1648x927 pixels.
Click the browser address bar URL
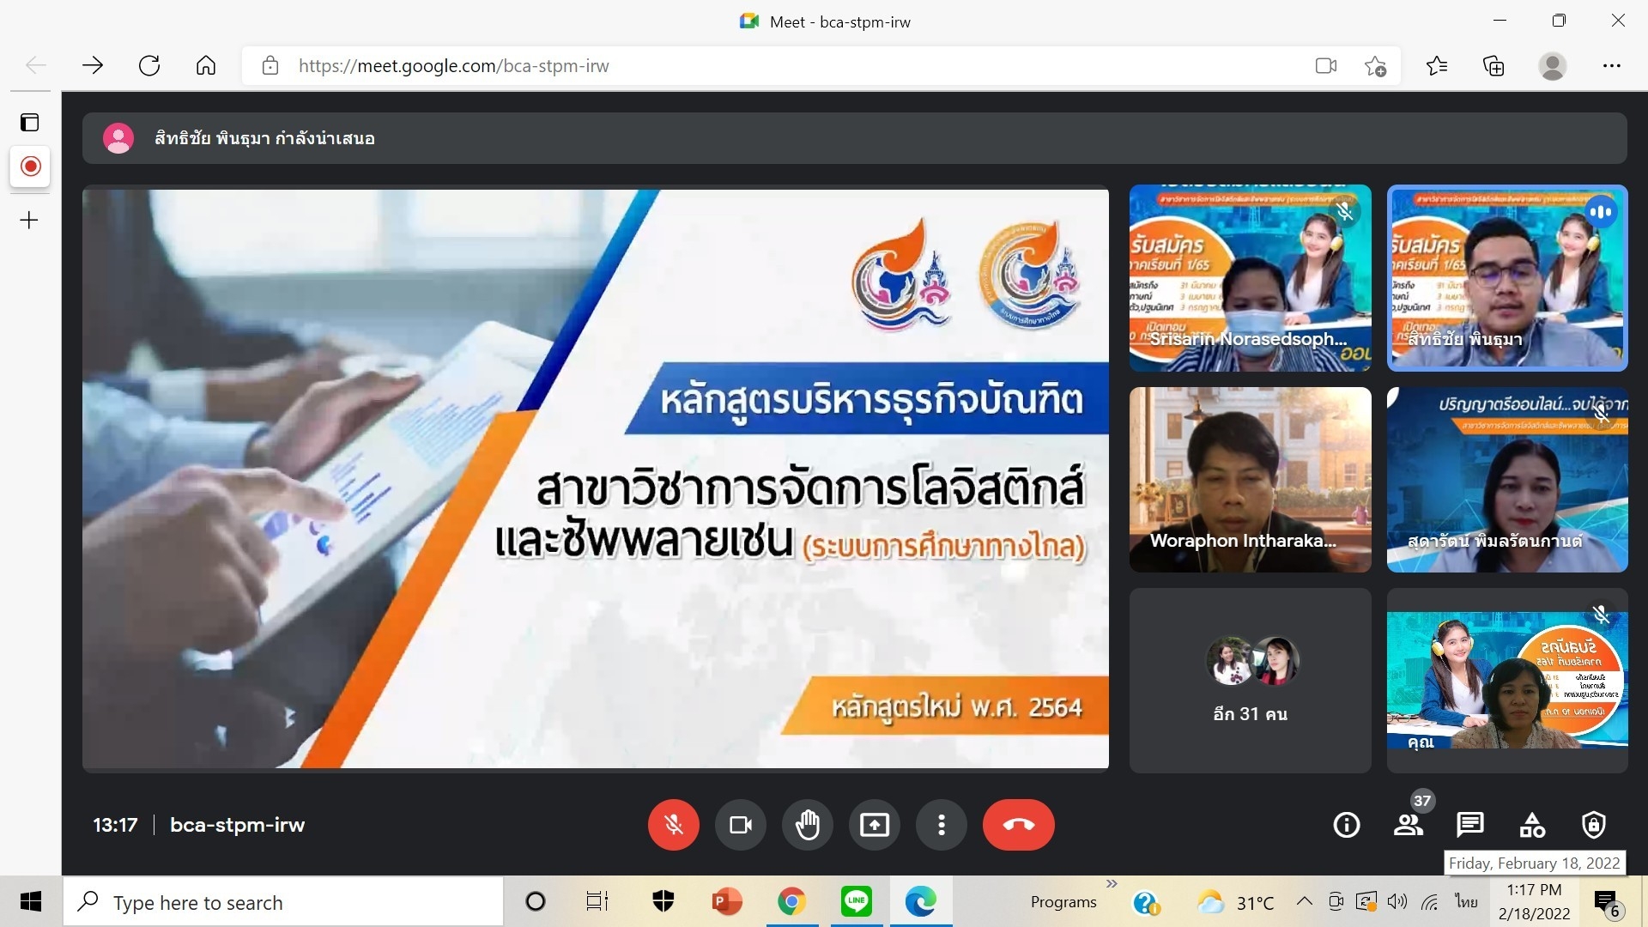point(453,66)
